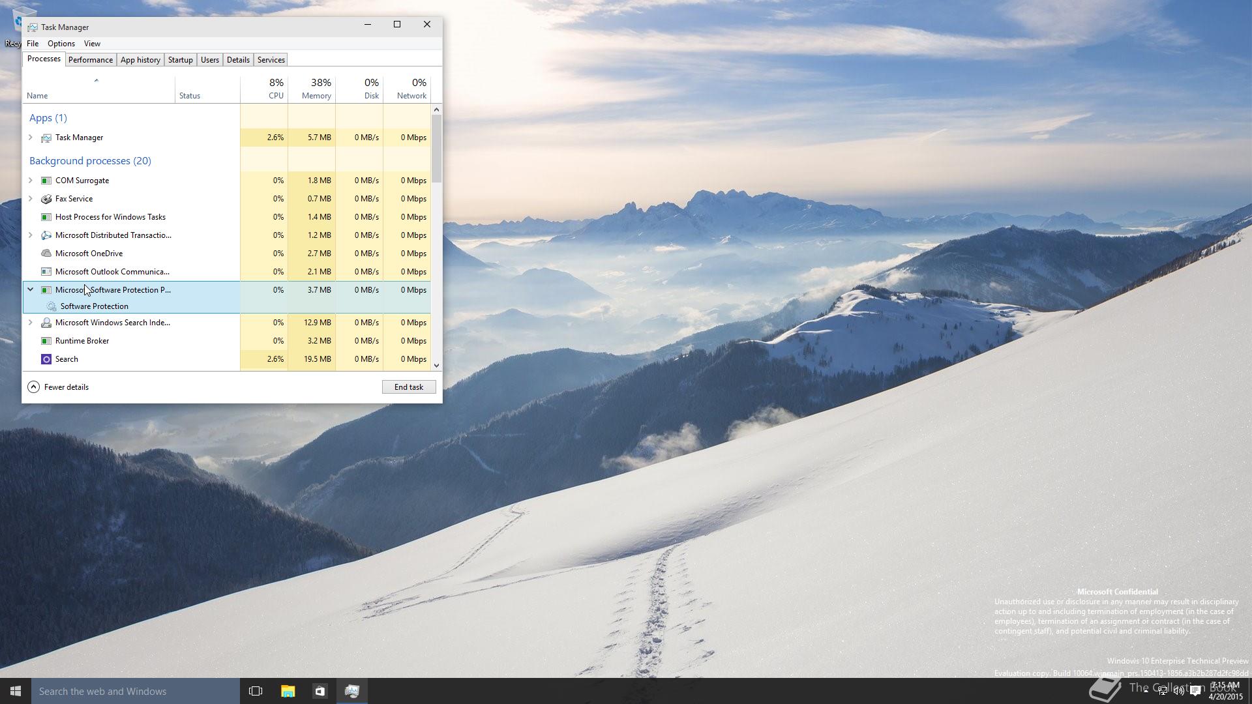Click the network icon in system tray
This screenshot has width=1252, height=704.
click(x=1163, y=692)
